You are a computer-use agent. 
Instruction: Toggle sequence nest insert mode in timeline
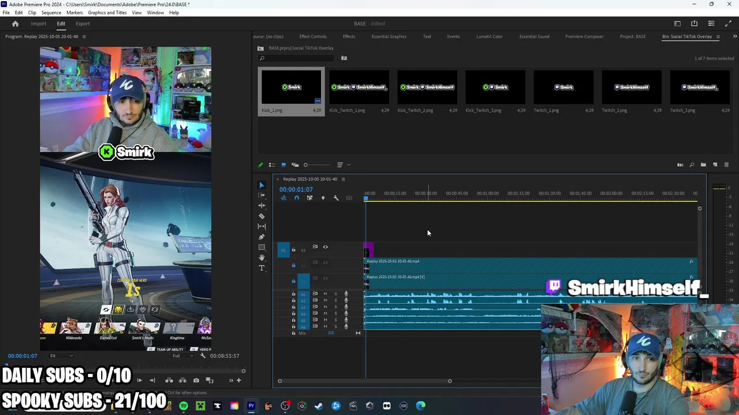[283, 198]
